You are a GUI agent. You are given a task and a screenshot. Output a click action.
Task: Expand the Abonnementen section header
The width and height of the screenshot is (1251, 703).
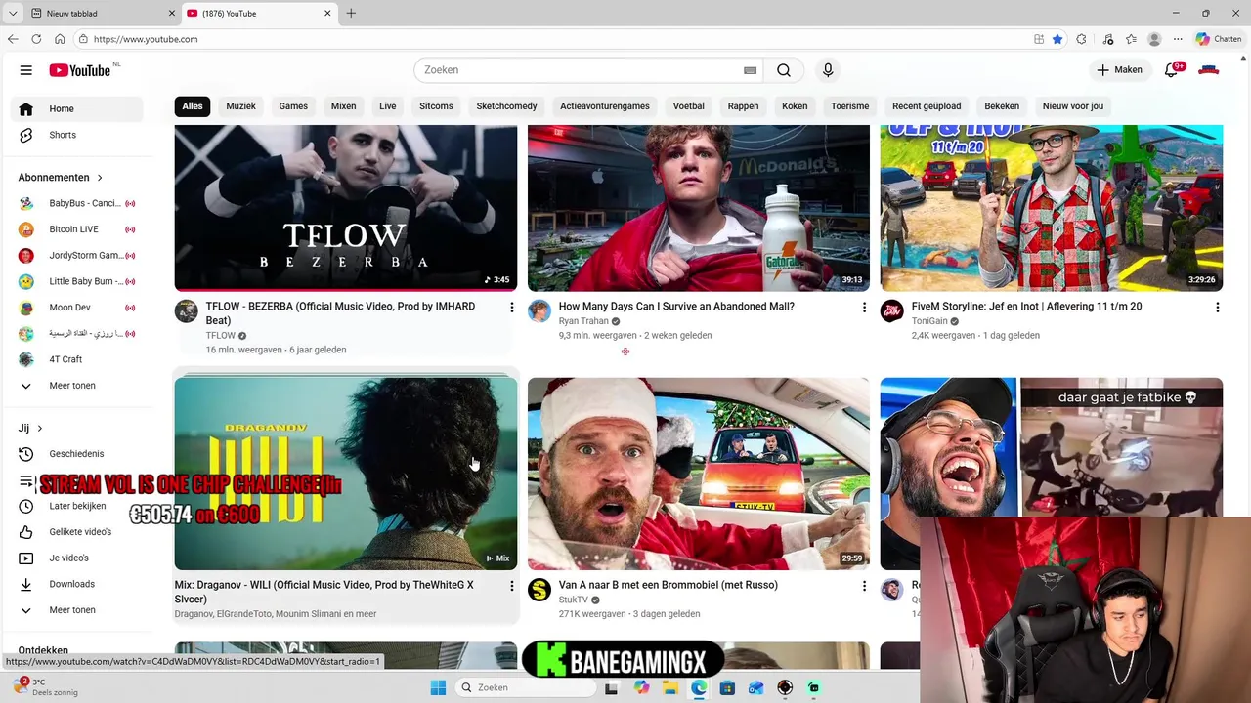click(x=61, y=178)
